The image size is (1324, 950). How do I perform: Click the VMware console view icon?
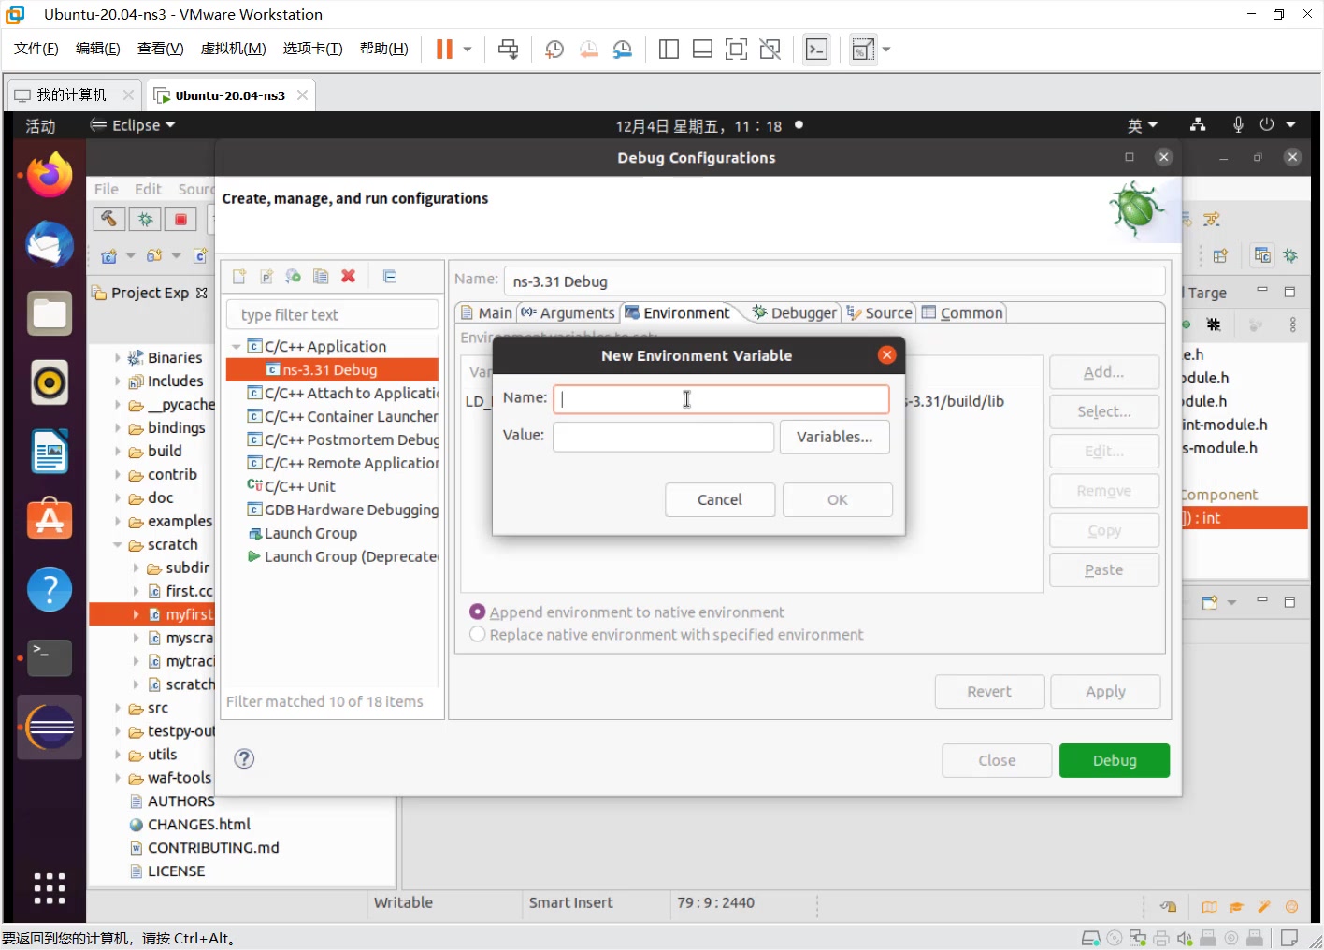point(816,50)
